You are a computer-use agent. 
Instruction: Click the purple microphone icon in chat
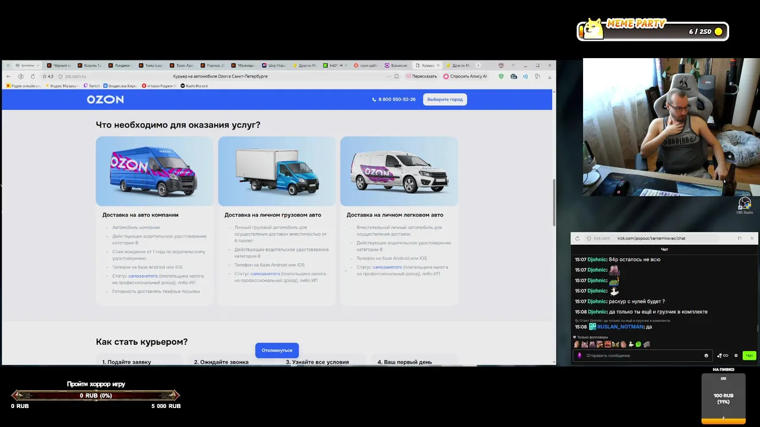(x=579, y=355)
